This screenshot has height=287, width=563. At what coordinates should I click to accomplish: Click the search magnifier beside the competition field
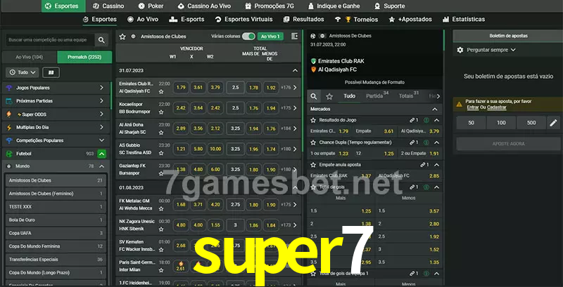[102, 41]
